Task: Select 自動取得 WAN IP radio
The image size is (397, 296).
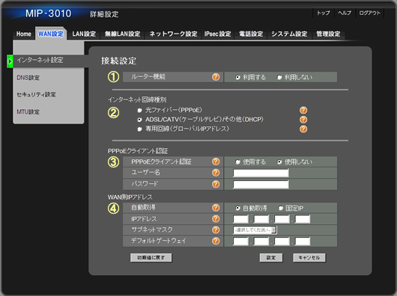Action: pos(237,208)
